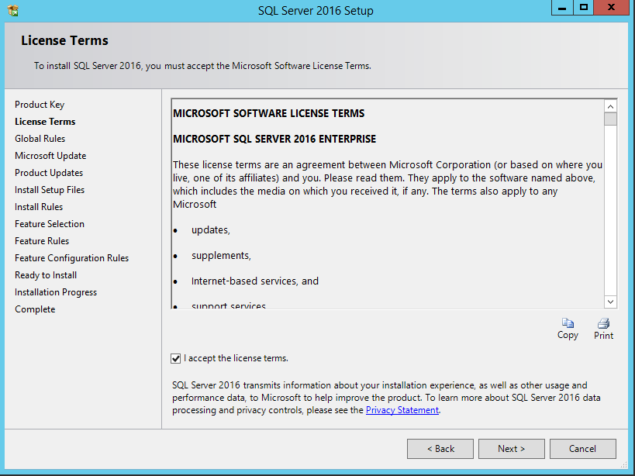Image resolution: width=635 pixels, height=476 pixels.
Task: Close the SQL Server 2016 Setup window
Action: coord(612,8)
